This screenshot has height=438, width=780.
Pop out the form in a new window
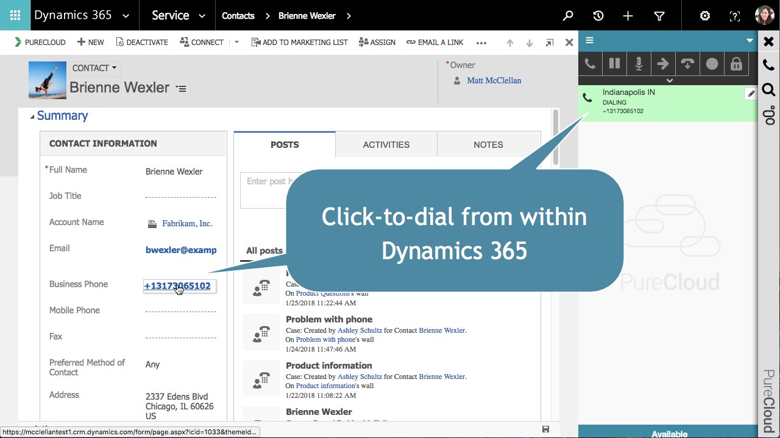pos(550,43)
